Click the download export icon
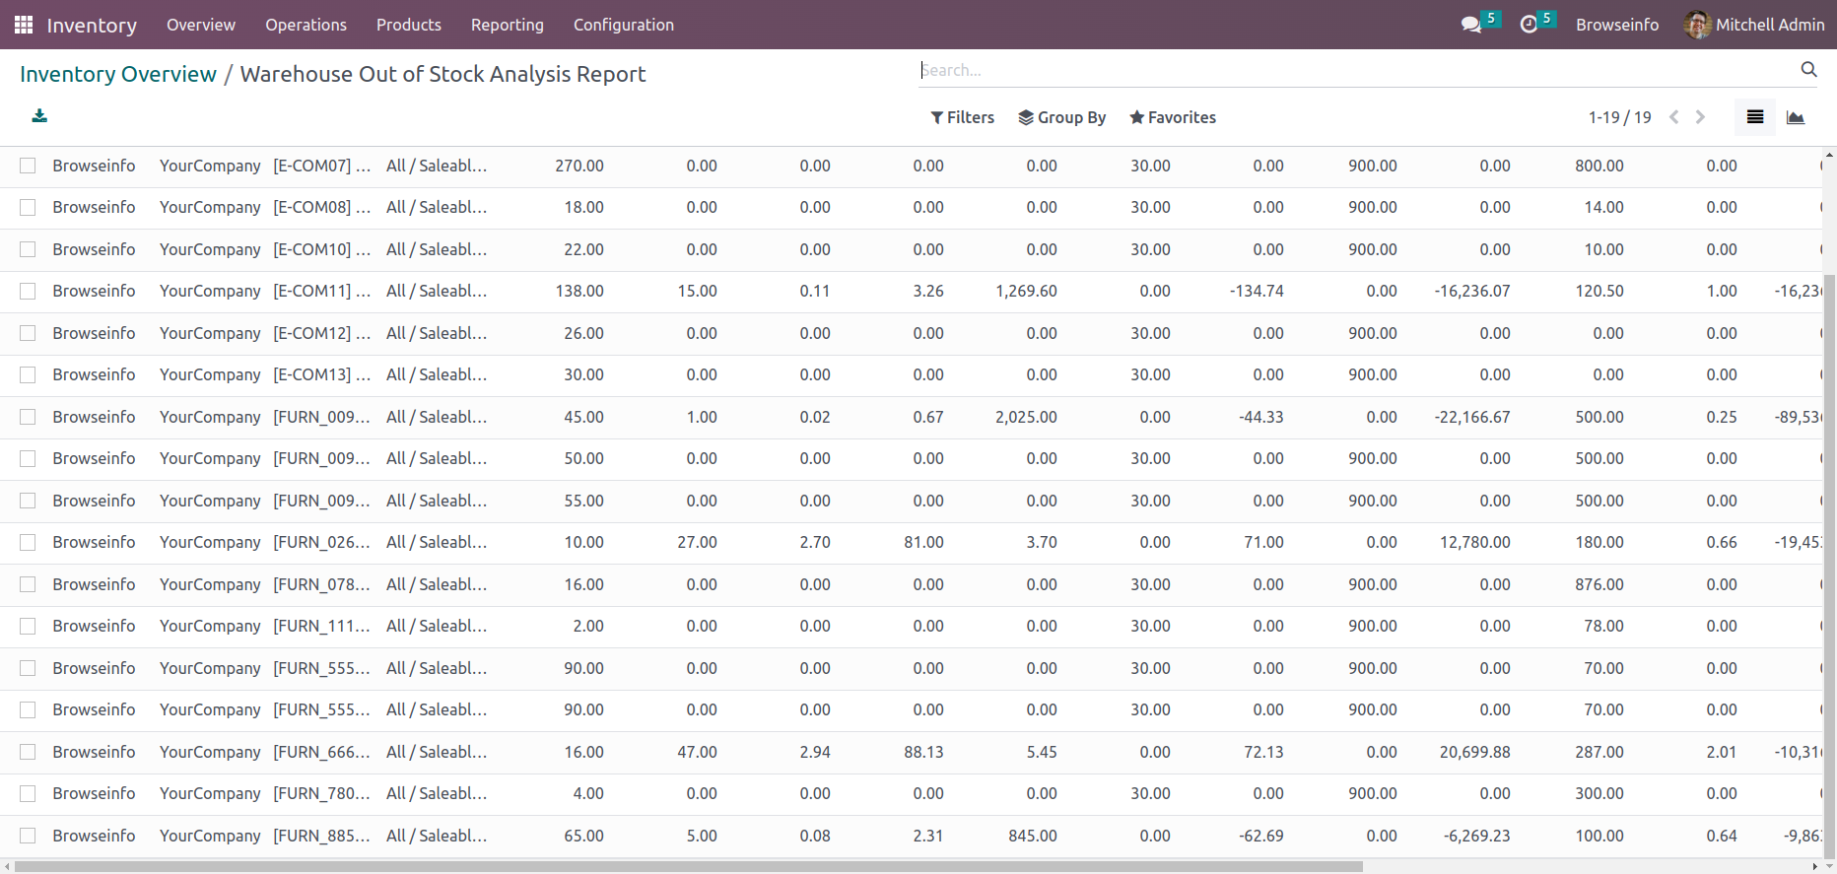 [x=39, y=116]
